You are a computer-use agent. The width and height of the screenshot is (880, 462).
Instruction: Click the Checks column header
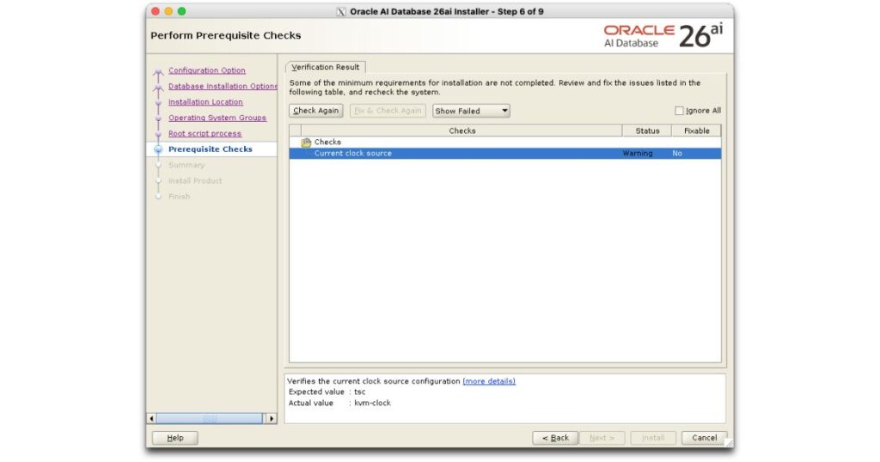[461, 131]
